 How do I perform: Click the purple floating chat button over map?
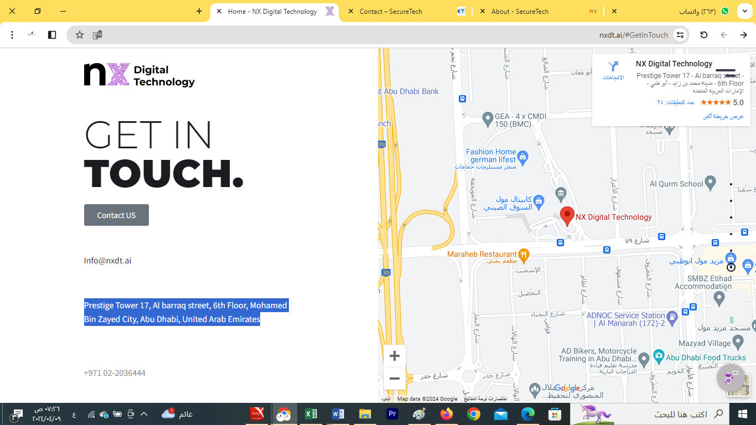731,378
